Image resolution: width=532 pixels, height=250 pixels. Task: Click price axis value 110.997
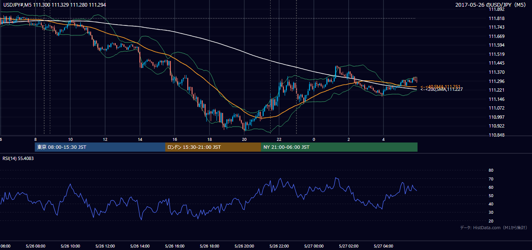pos(496,117)
